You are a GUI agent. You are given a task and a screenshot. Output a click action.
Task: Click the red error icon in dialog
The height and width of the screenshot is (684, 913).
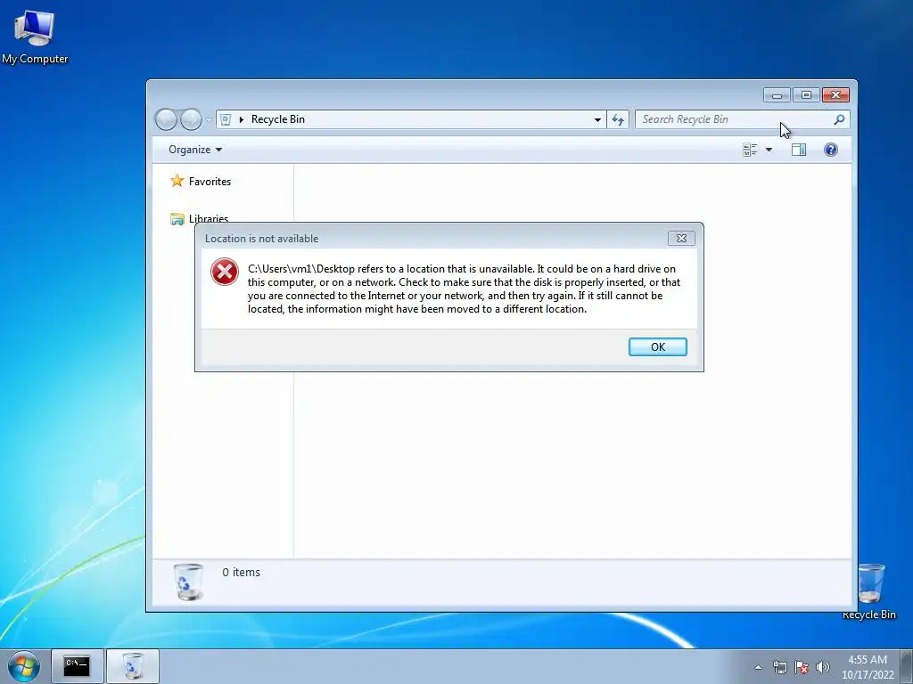pyautogui.click(x=225, y=272)
